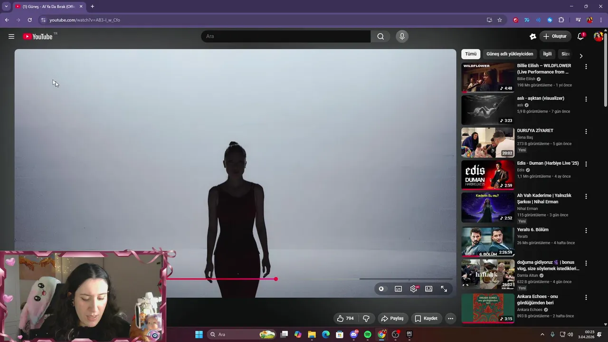The width and height of the screenshot is (608, 342).
Task: Select the Tümü filter chip
Action: point(471,54)
